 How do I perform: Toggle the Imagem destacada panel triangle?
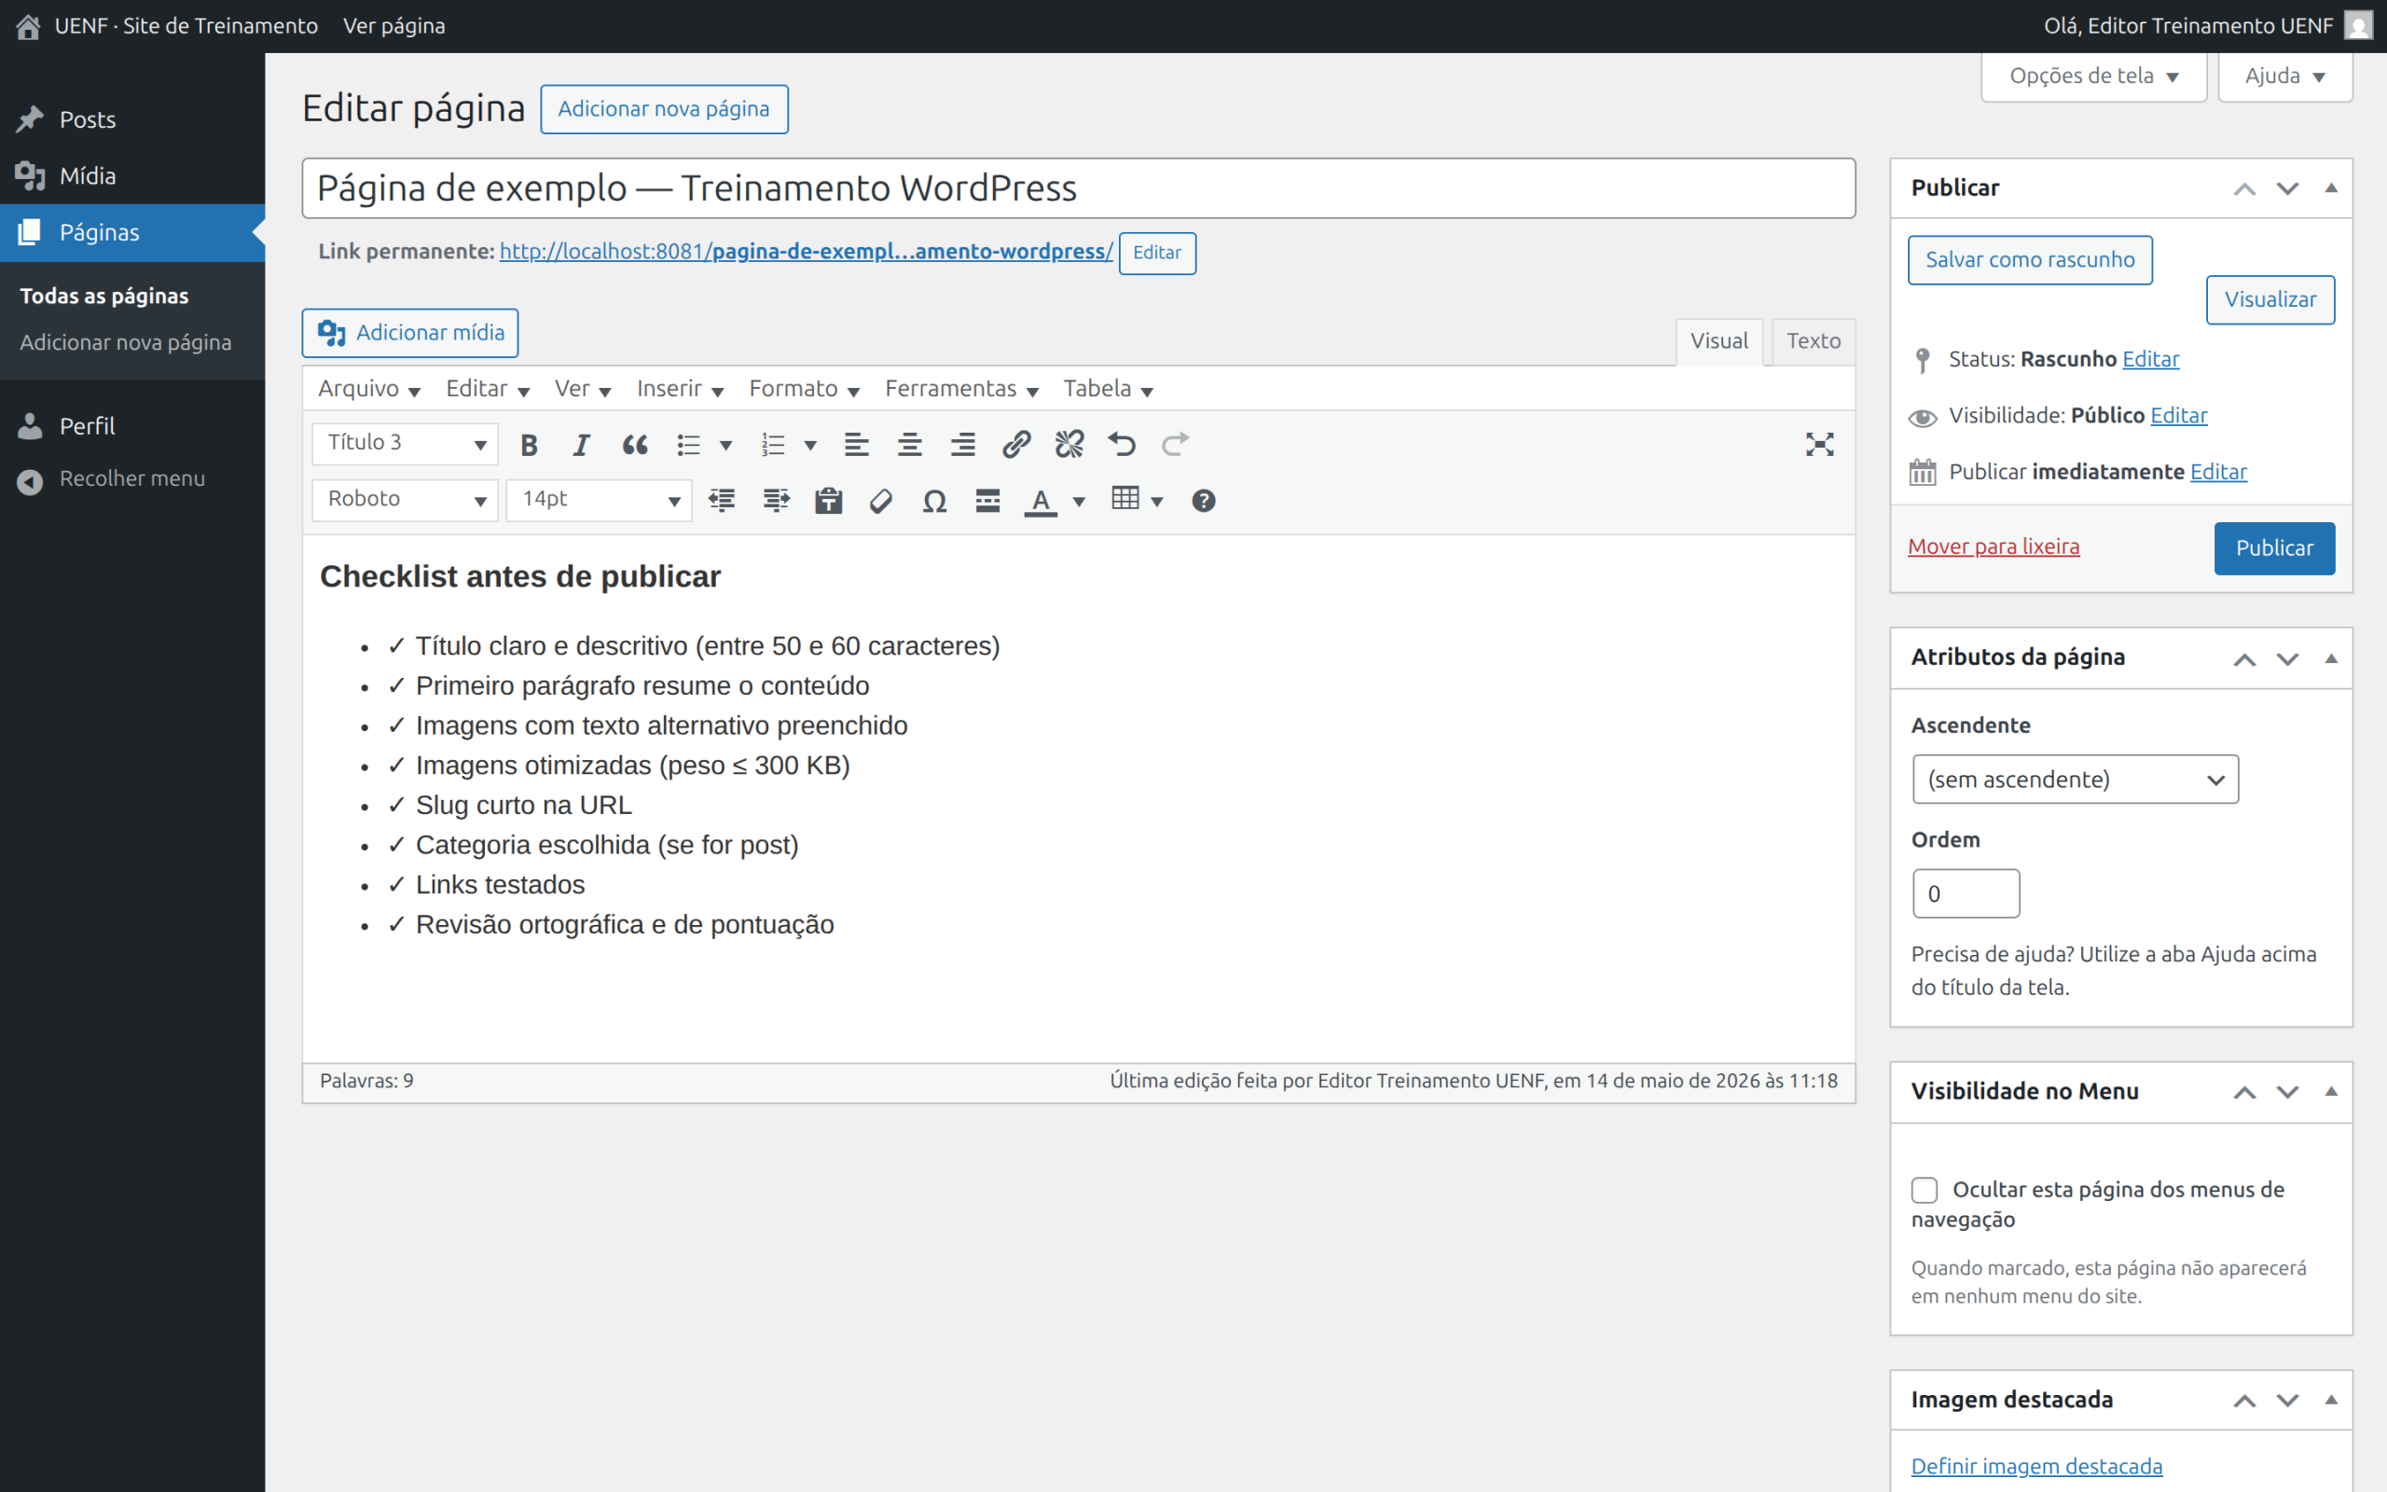click(x=2332, y=1400)
